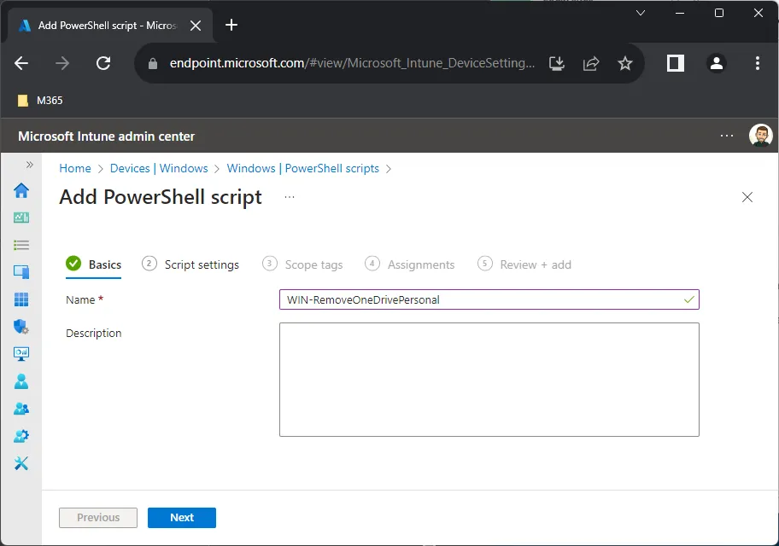779x546 pixels.
Task: Open All services list icon in sidebar
Action: (x=21, y=245)
